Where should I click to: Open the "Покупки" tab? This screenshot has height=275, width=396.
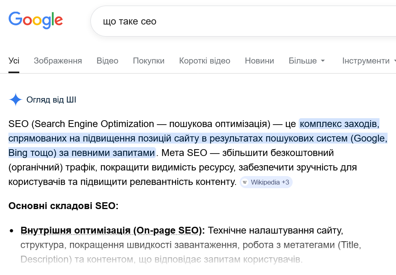tap(148, 61)
